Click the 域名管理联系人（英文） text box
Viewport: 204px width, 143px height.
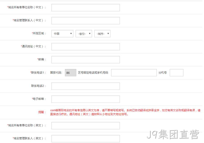85,139
